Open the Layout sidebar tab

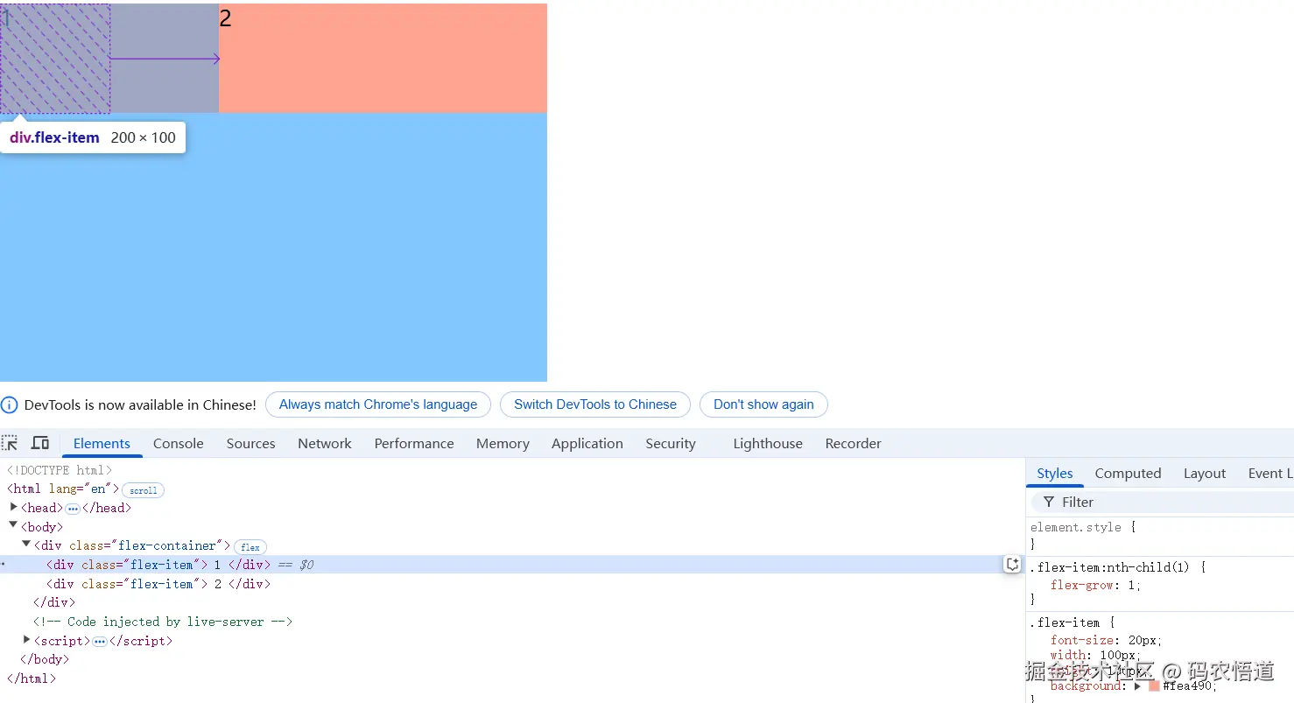(1204, 473)
